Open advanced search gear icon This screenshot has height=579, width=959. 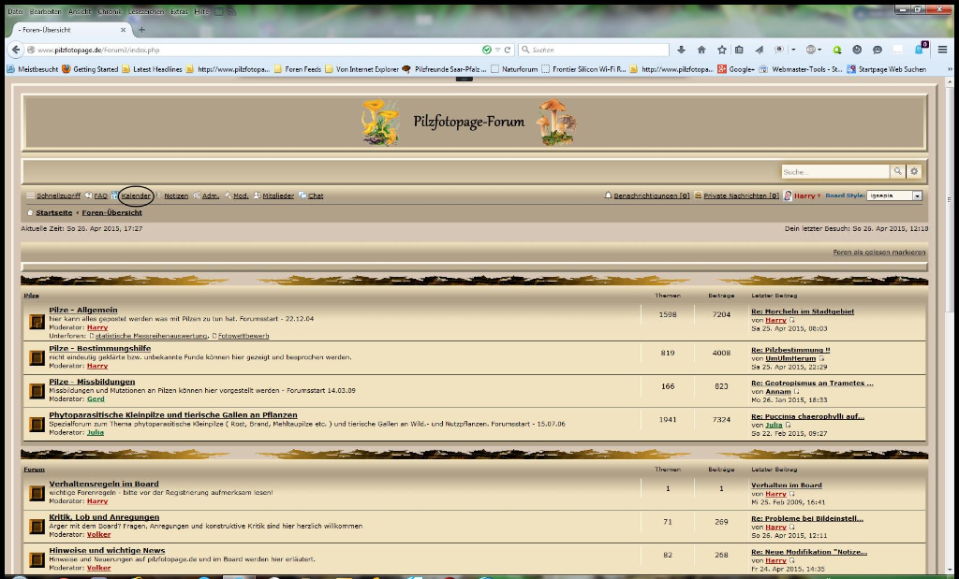click(914, 172)
